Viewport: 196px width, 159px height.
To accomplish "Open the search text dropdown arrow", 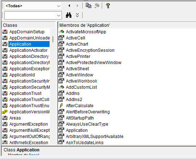I will (58, 16).
